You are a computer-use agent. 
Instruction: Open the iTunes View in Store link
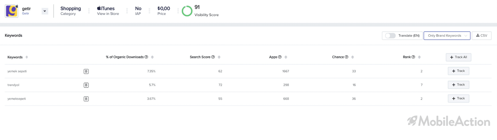[108, 11]
